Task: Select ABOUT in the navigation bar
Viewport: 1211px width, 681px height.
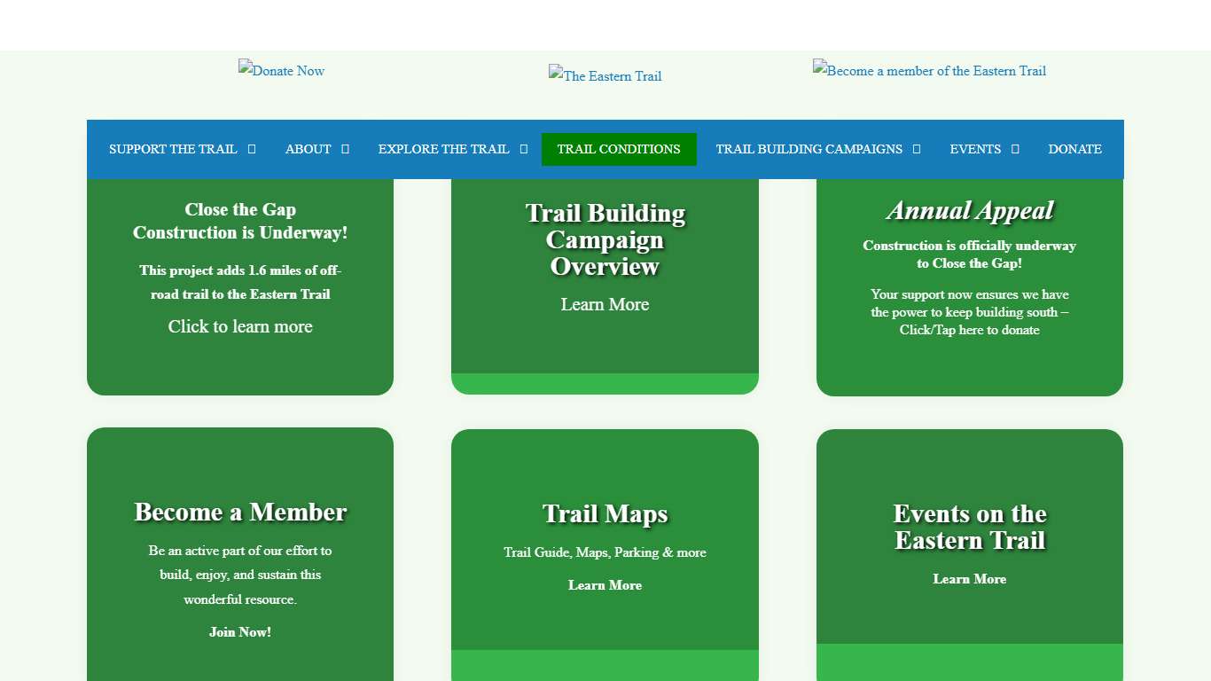Action: [x=308, y=149]
